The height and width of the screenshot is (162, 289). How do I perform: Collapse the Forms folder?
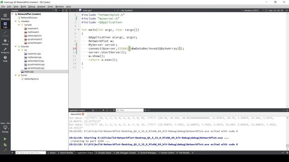(x=16, y=75)
